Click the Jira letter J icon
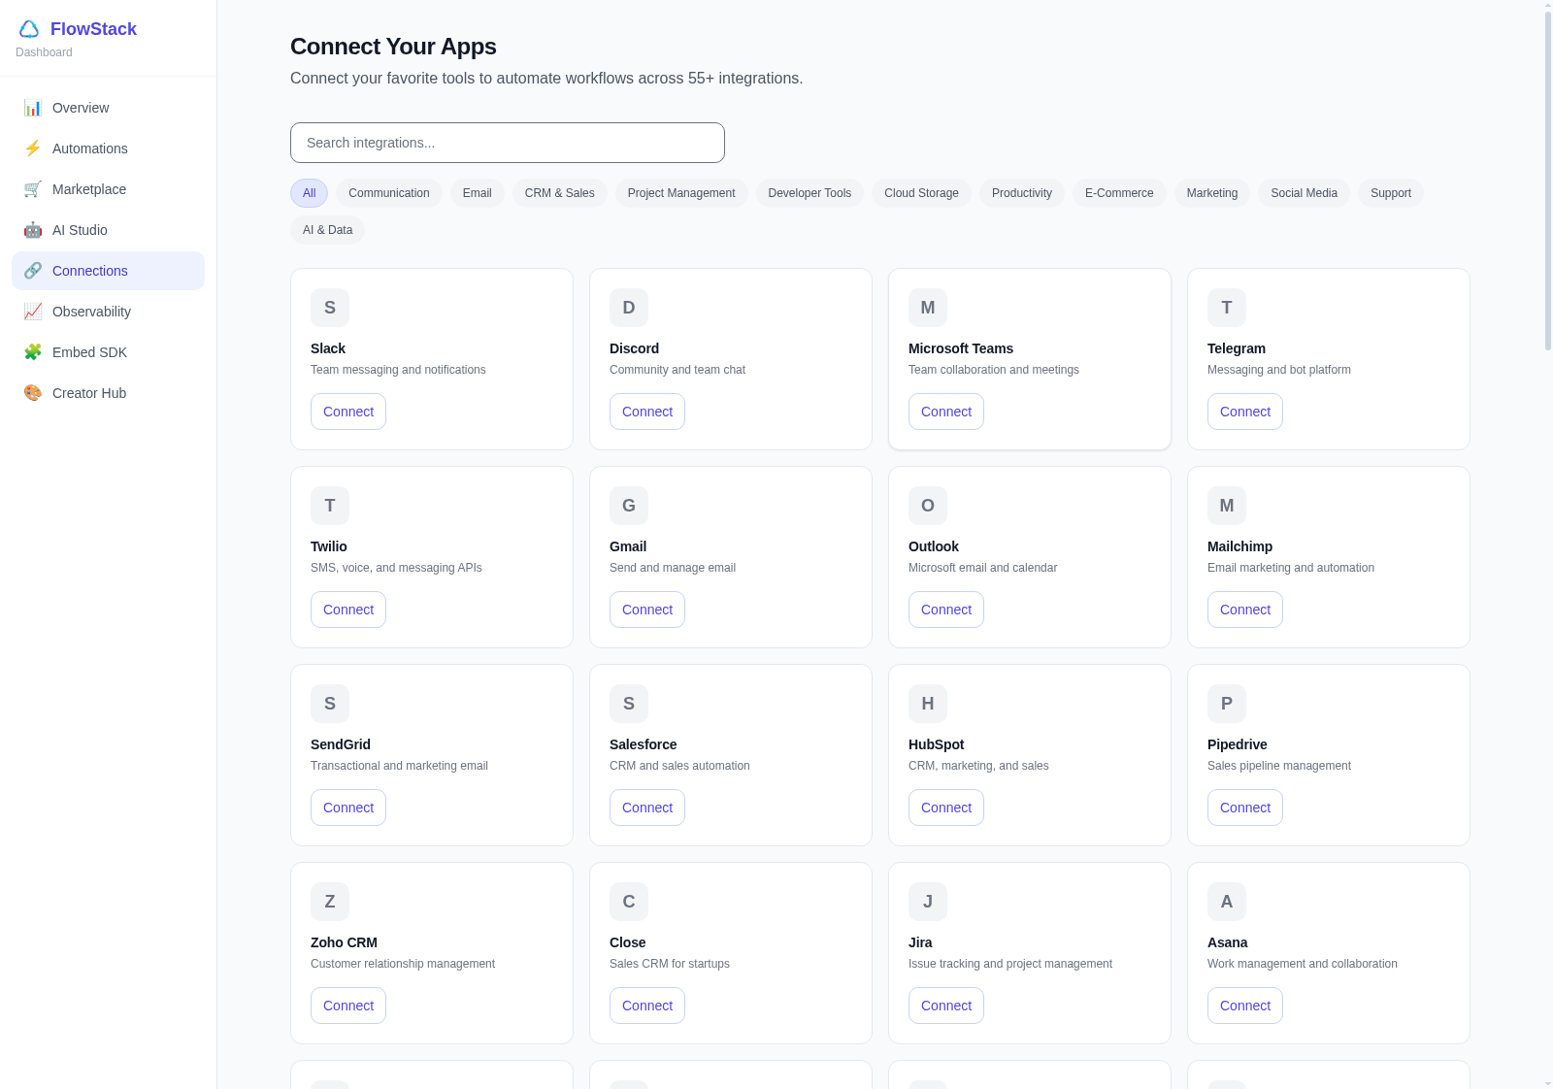The image size is (1553, 1089). pyautogui.click(x=928, y=902)
